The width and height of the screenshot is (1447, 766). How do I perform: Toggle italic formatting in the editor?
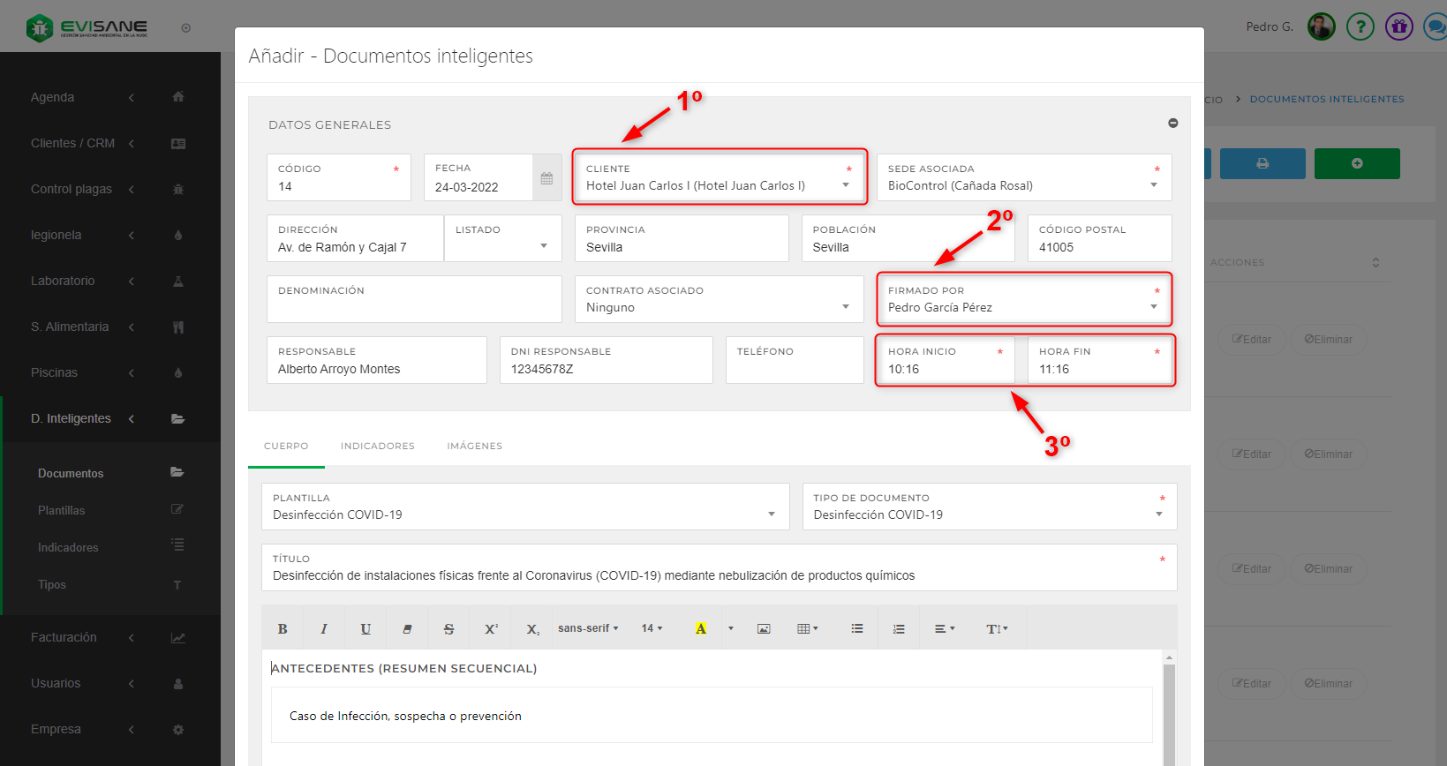point(324,629)
